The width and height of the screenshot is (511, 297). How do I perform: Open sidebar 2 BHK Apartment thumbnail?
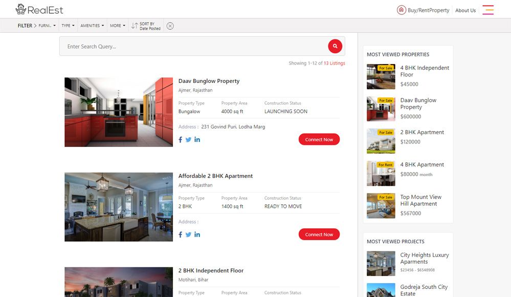[381, 141]
